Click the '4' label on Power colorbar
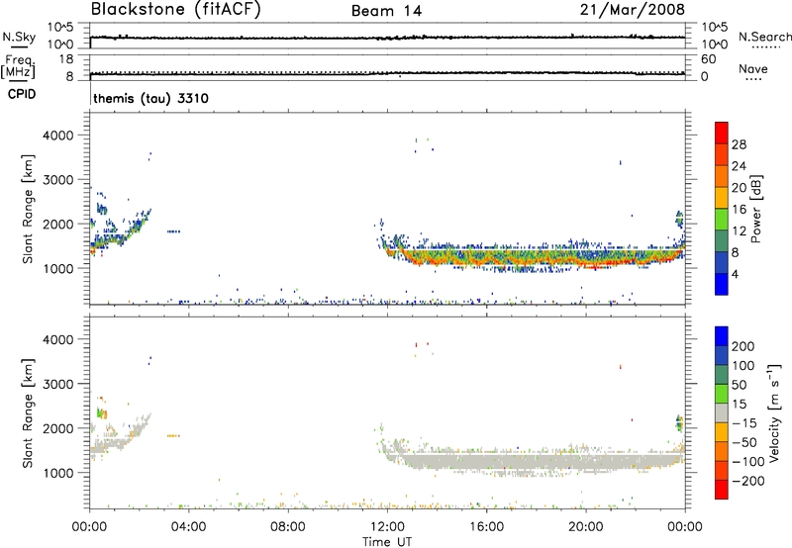This screenshot has width=792, height=548. [x=735, y=274]
